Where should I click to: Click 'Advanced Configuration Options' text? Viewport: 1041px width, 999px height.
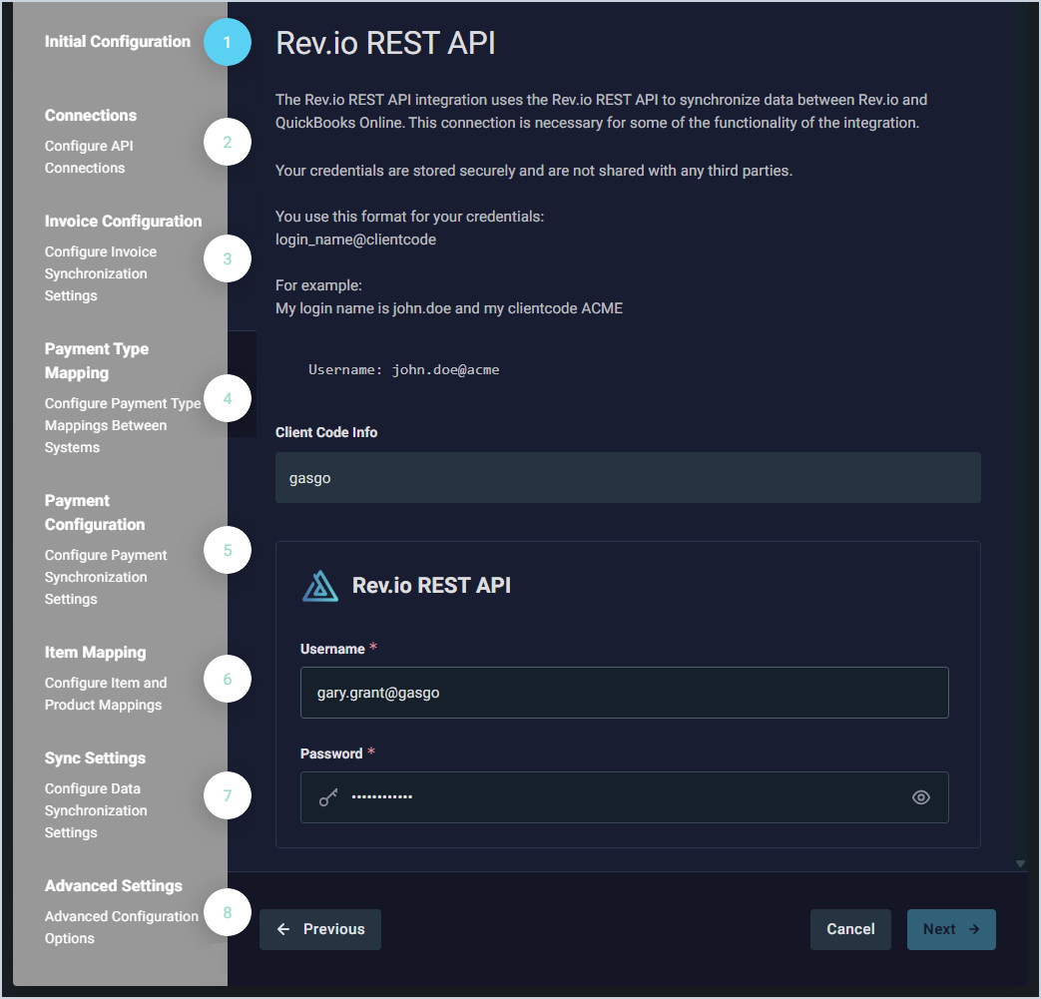[x=122, y=927]
